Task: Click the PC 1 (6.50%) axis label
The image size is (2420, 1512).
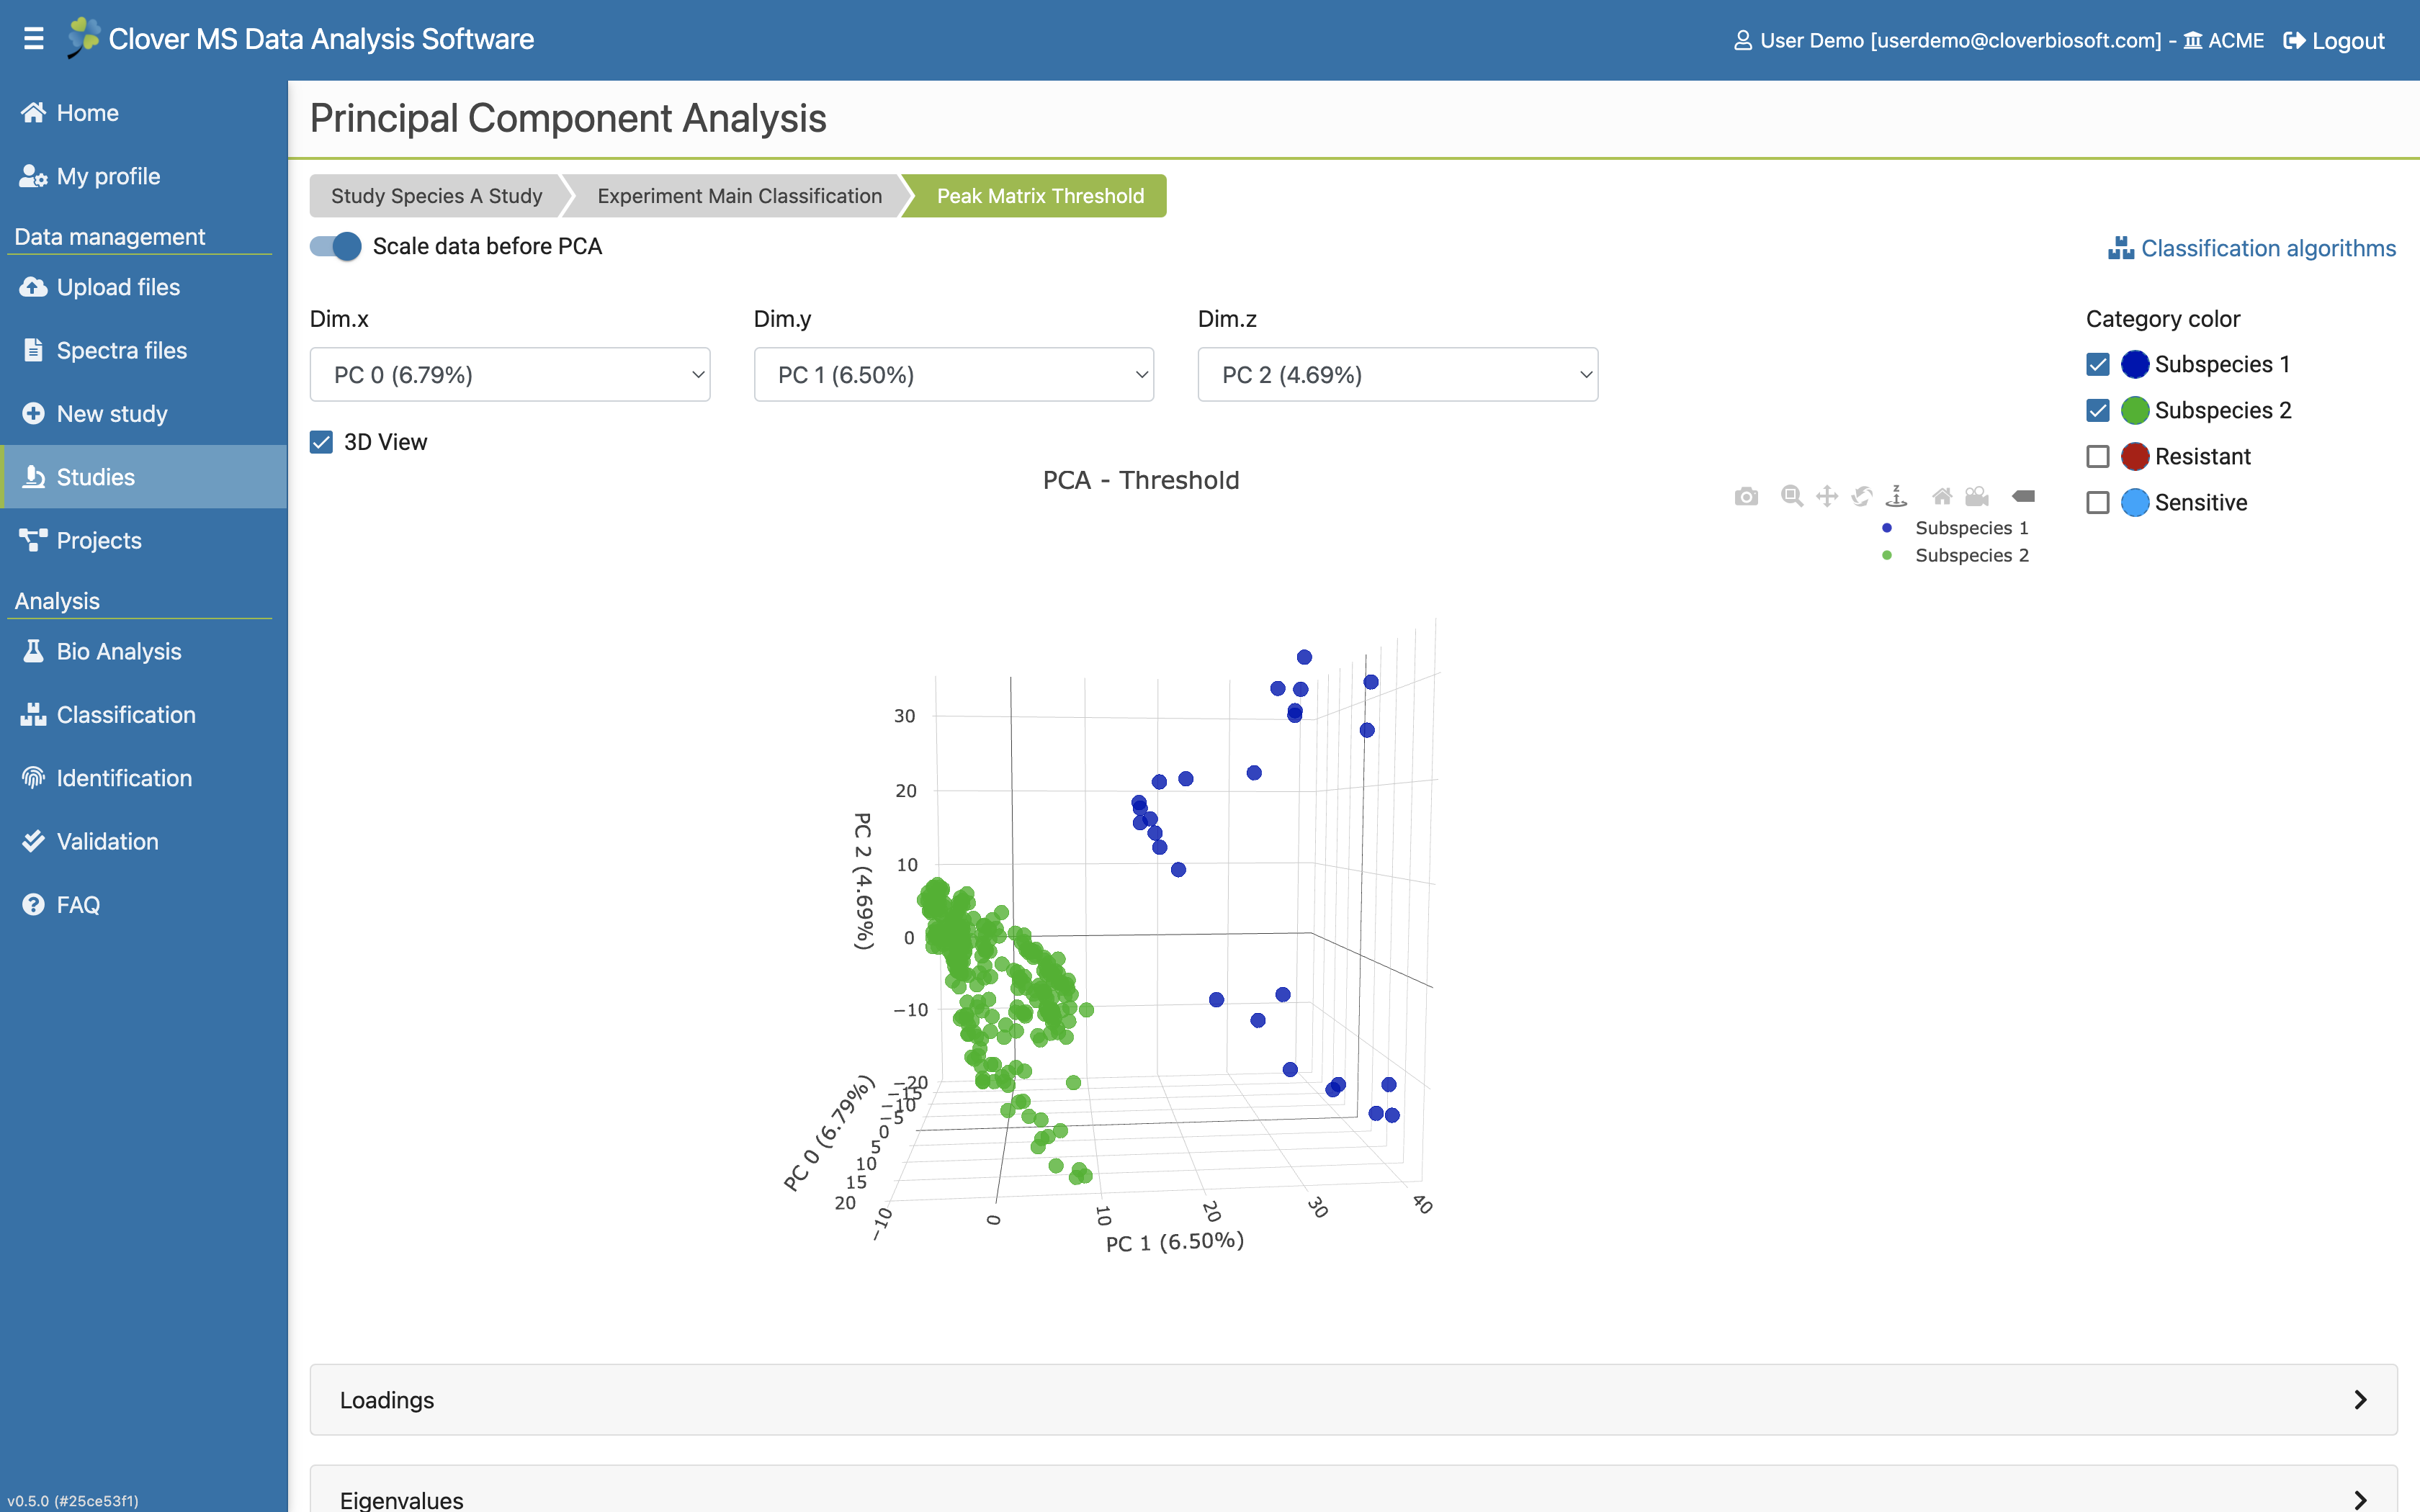Action: point(1175,1242)
